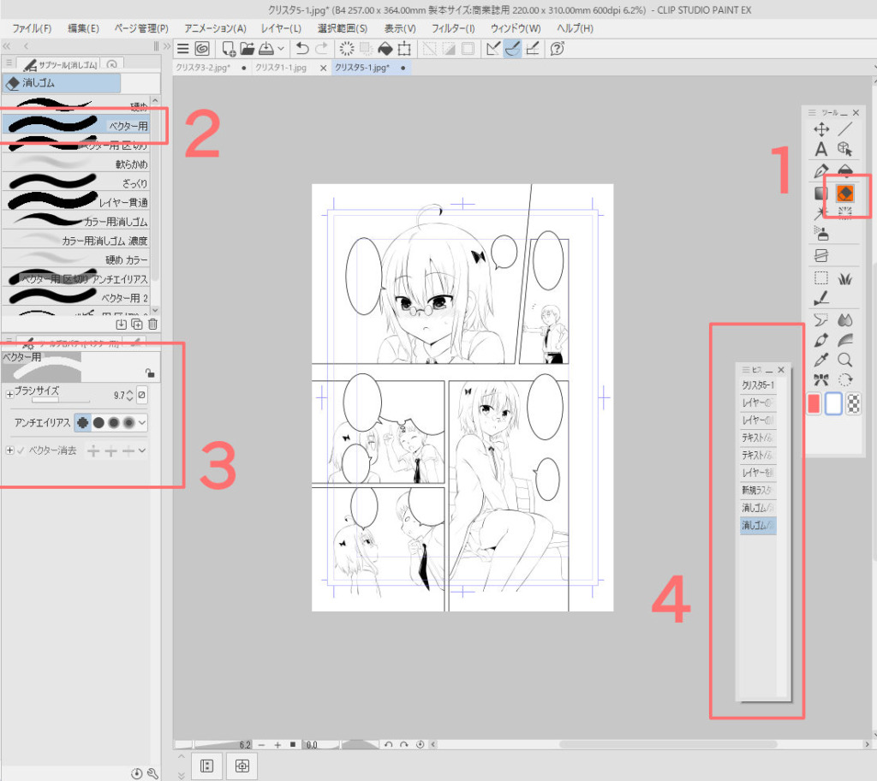Collapse left palette dock double arrow
This screenshot has width=877, height=781.
tap(7, 46)
